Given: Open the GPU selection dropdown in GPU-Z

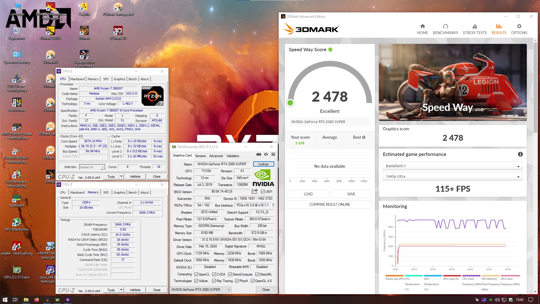Looking at the screenshot, I should click(201, 290).
